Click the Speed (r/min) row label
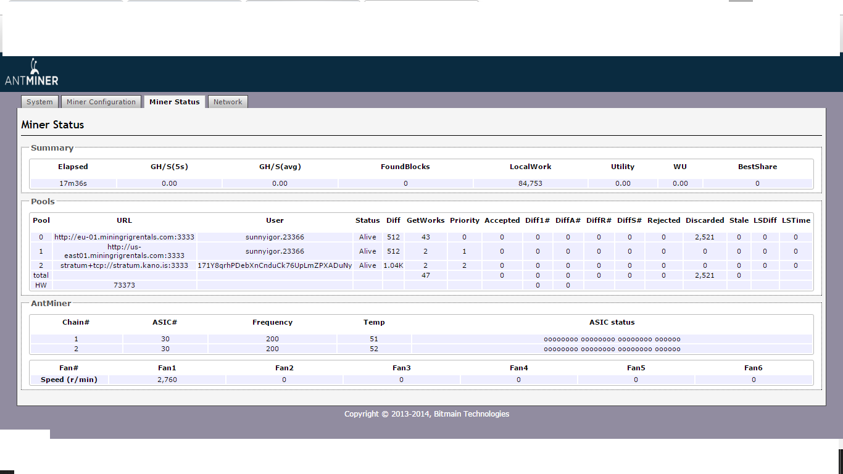The height and width of the screenshot is (474, 843). click(69, 380)
